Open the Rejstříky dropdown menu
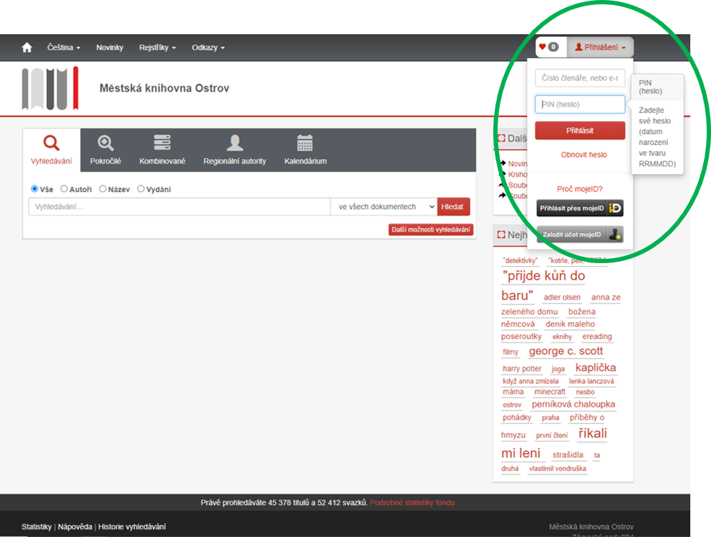This screenshot has width=711, height=537. (157, 48)
